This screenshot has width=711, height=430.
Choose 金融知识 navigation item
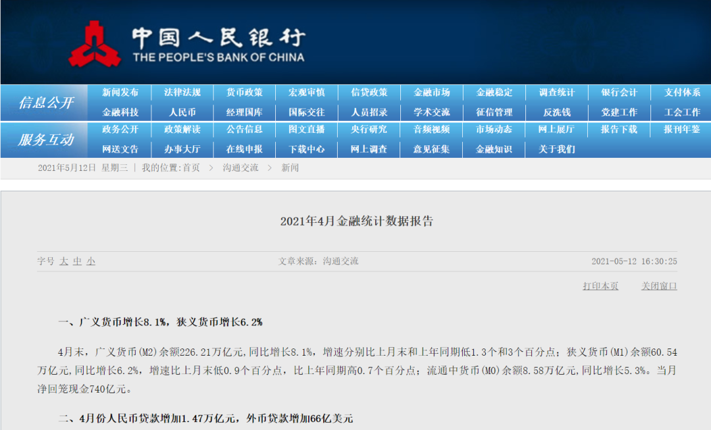pos(494,149)
